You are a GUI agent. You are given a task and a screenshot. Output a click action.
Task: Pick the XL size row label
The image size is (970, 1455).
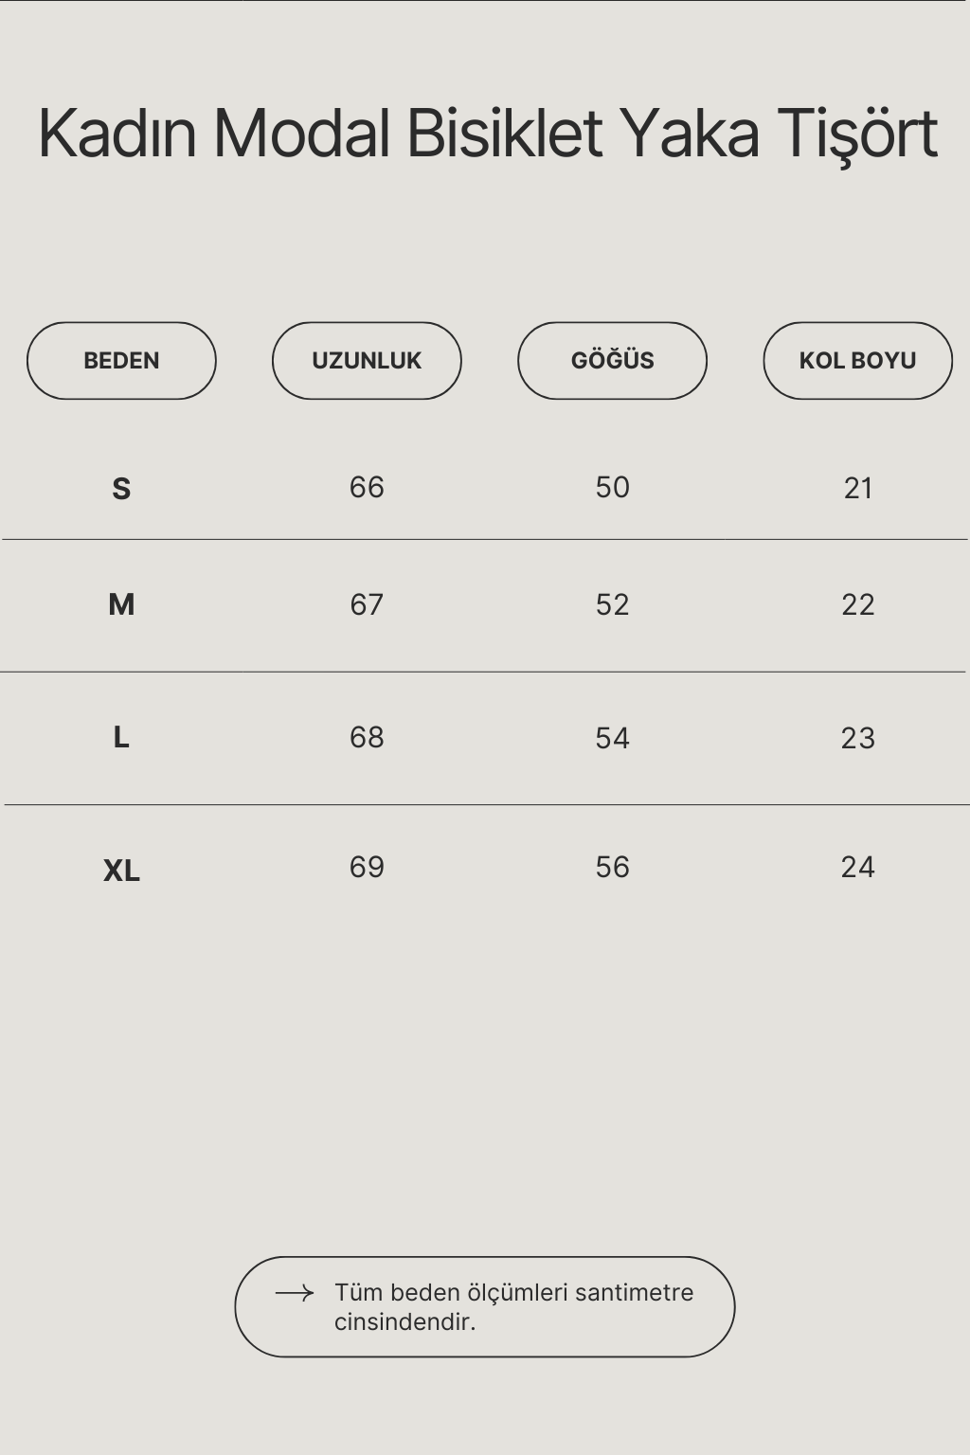click(121, 871)
